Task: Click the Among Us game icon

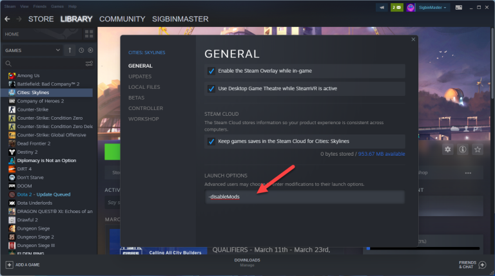Action: [x=12, y=76]
